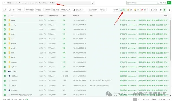Image resolution: width=173 pixels, height=101 pixels.
Task: Uncheck the apps folder checkbox
Action: [x=5, y=20]
